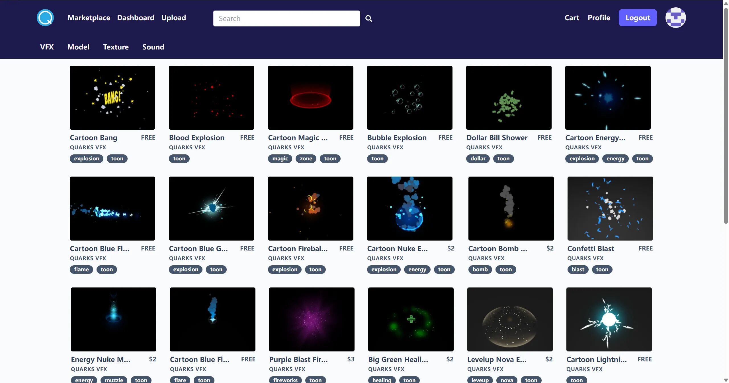Screen dimensions: 729x383
Task: Click the 'bomb' tag under Cartoon Bomb
Action: [480, 270]
